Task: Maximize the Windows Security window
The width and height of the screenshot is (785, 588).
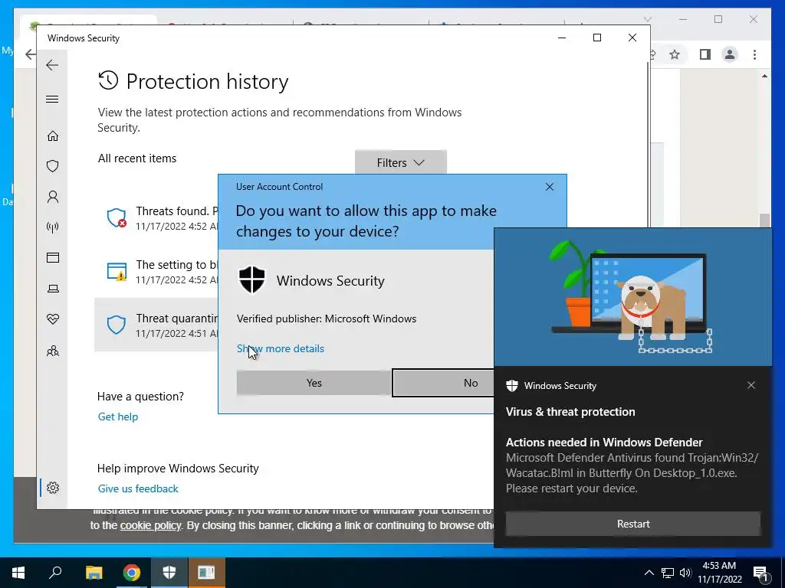Action: pyautogui.click(x=596, y=38)
